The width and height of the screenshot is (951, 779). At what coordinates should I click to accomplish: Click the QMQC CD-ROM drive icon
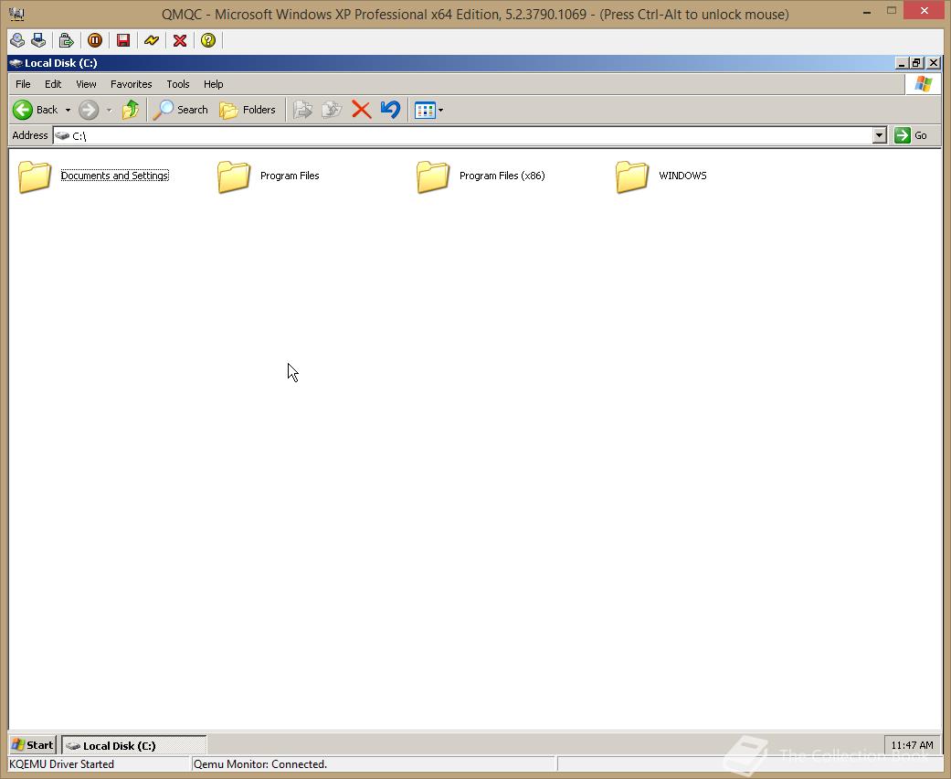[17, 40]
